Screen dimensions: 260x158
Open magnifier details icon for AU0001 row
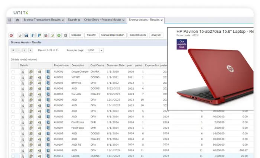(x=23, y=71)
